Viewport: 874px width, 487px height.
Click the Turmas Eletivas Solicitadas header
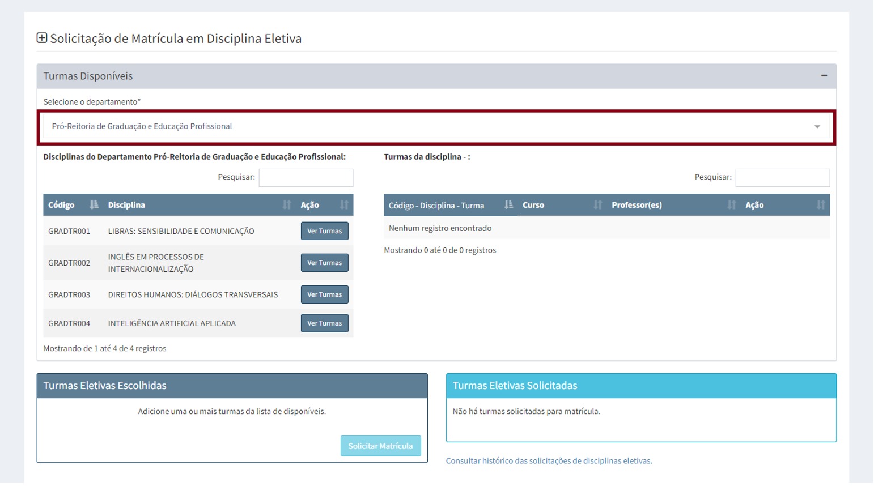pyautogui.click(x=640, y=386)
